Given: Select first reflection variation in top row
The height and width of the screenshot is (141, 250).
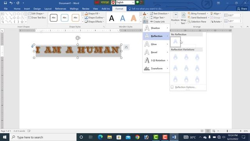Looking at the screenshot, I should point(175,57).
